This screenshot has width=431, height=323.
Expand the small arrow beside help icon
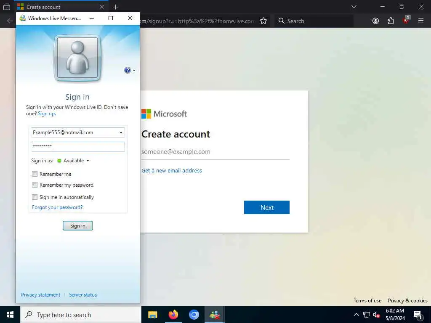point(134,70)
